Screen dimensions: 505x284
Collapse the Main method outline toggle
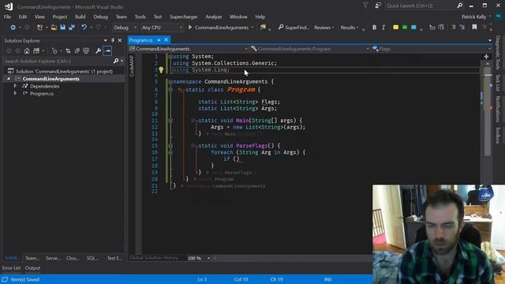(x=170, y=121)
